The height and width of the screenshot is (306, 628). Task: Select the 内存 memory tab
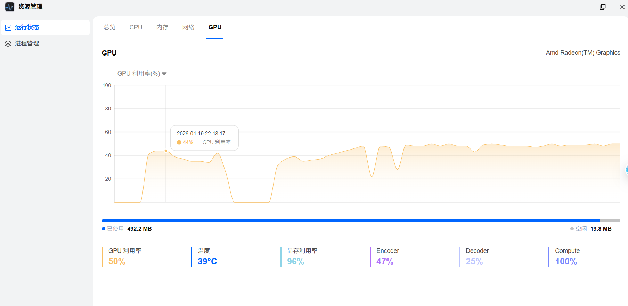[x=162, y=27]
